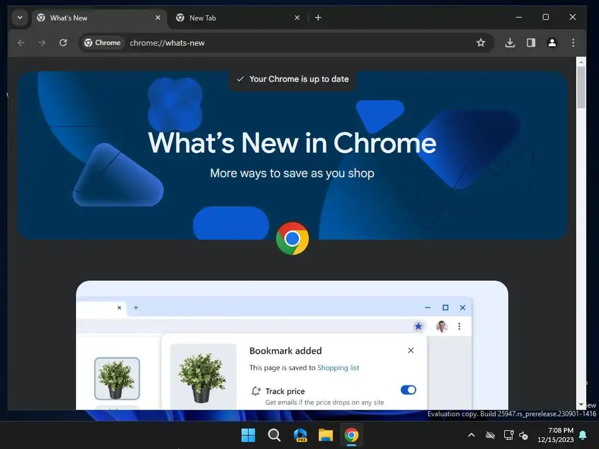
Task: Focus the address bar showing chrome://whats-new
Action: [x=287, y=43]
